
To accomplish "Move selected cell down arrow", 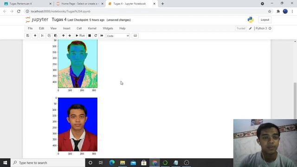I will [70, 36].
